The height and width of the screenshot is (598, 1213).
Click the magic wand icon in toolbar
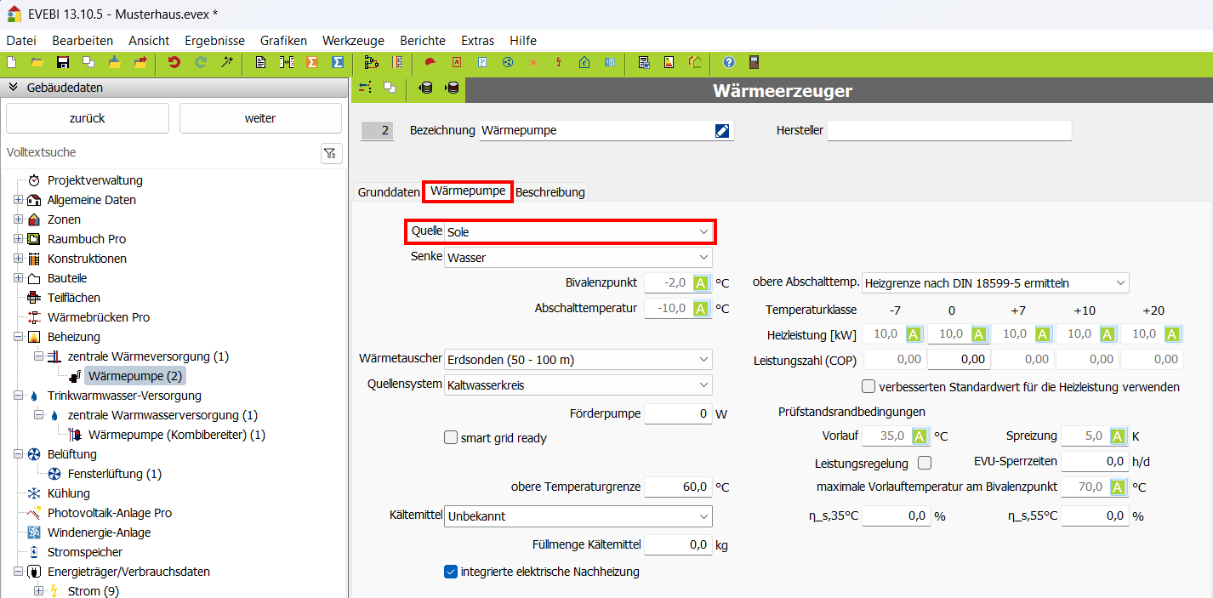[226, 62]
